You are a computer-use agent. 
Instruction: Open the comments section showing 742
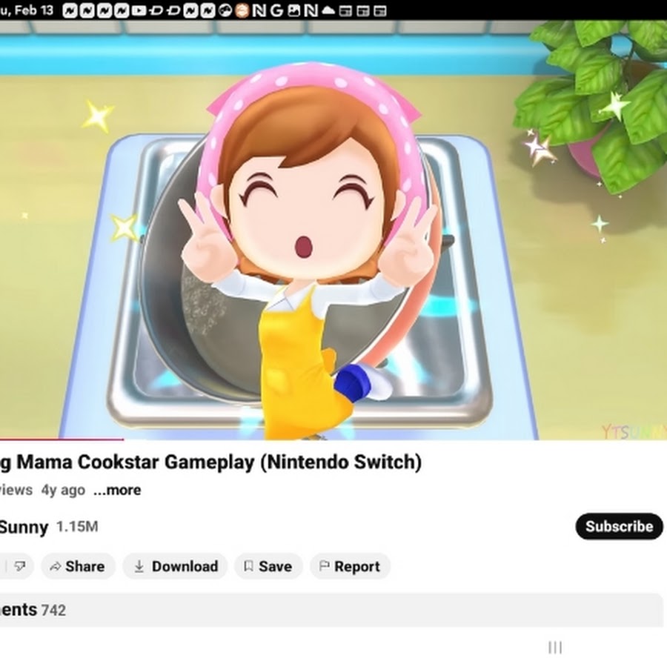pos(331,610)
